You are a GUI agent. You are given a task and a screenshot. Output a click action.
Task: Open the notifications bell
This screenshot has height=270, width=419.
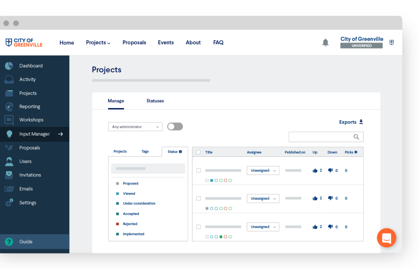coord(325,42)
